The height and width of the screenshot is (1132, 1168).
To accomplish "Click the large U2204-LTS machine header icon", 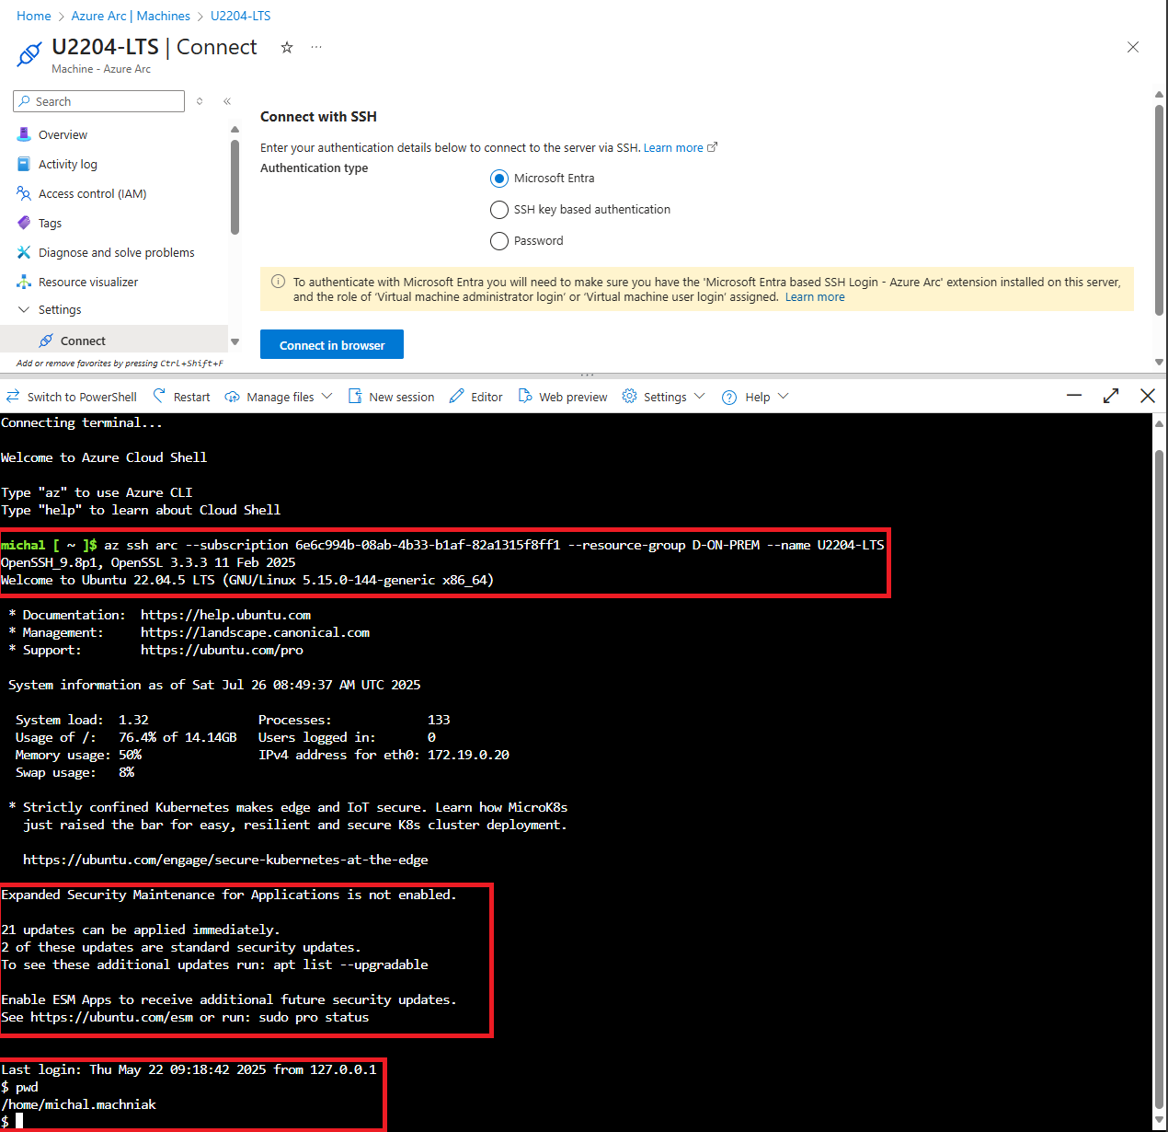I will tap(29, 54).
